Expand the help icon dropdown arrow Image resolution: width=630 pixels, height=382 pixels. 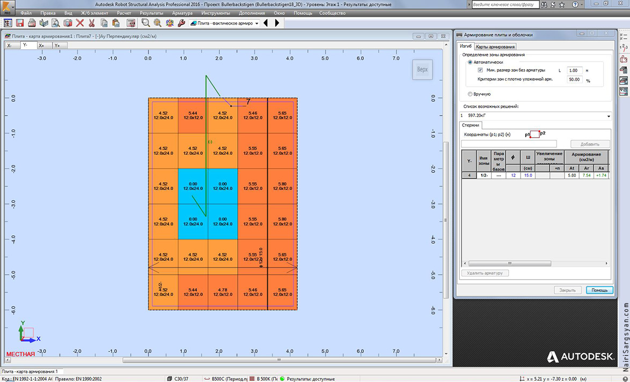(582, 5)
